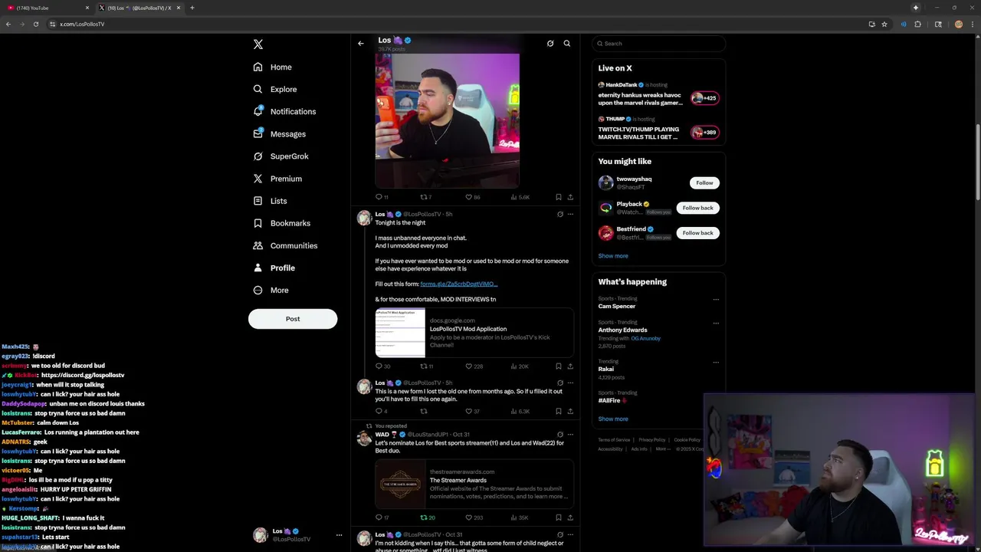Viewport: 981px width, 552px height.
Task: Focus the Search input field
Action: pyautogui.click(x=658, y=44)
